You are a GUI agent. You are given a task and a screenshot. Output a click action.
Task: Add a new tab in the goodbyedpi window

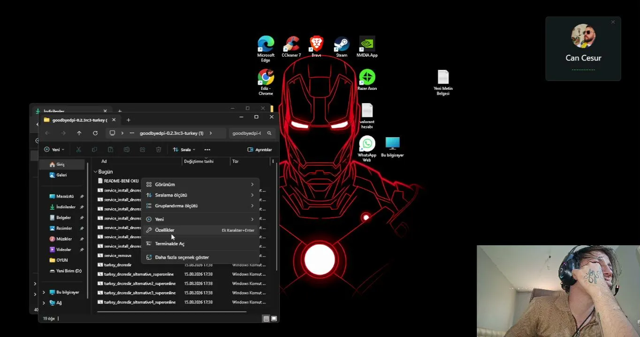pos(129,120)
